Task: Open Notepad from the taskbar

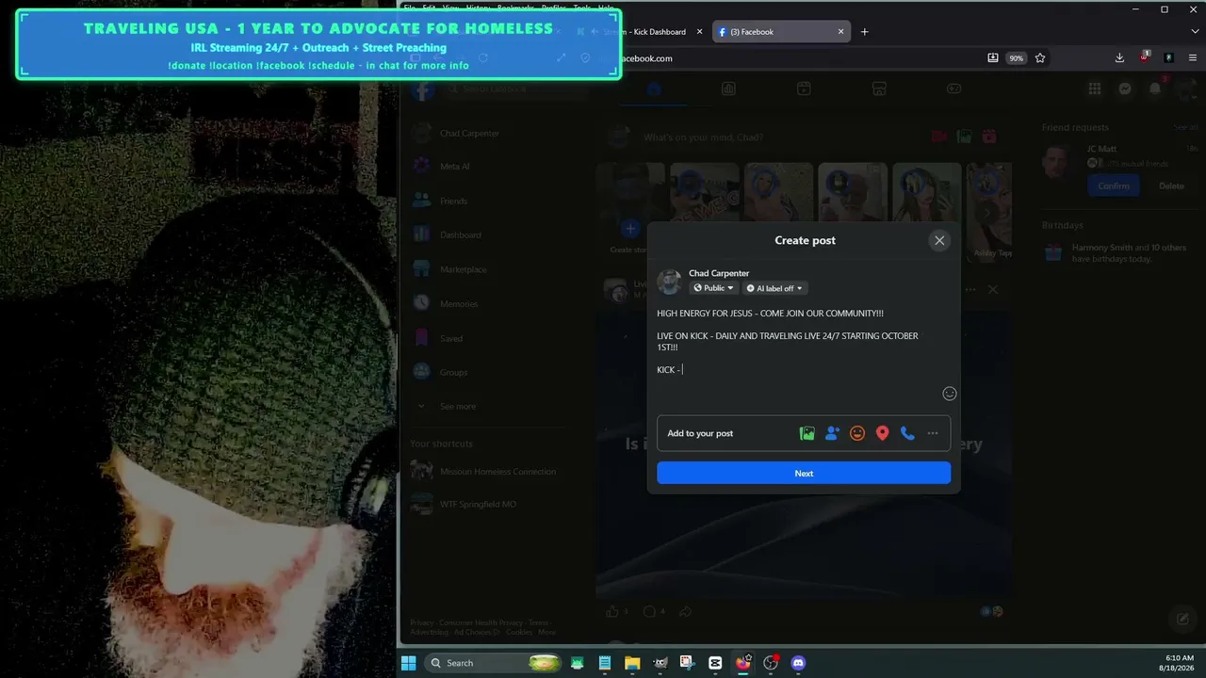Action: [x=605, y=663]
